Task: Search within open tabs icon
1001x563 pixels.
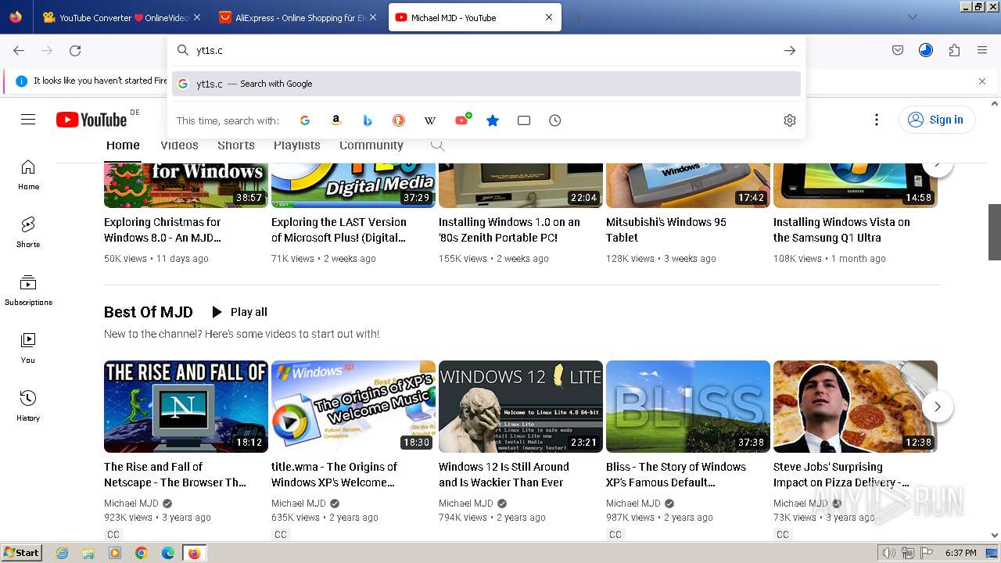Action: coord(524,120)
